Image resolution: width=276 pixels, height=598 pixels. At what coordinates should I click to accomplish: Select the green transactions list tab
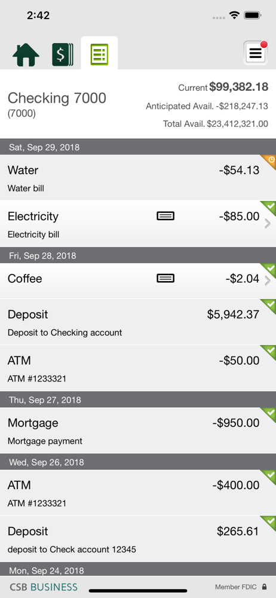[x=100, y=54]
